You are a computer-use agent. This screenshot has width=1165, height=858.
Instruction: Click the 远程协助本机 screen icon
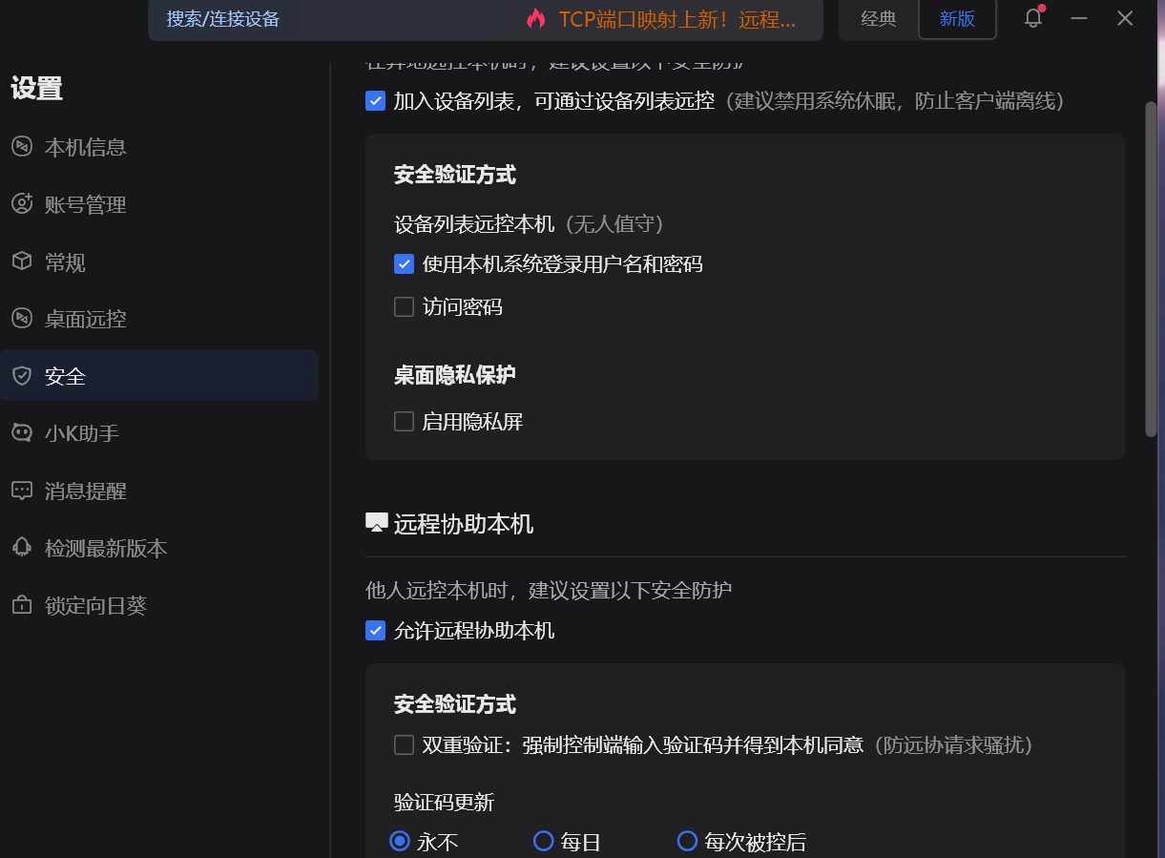[x=377, y=523]
